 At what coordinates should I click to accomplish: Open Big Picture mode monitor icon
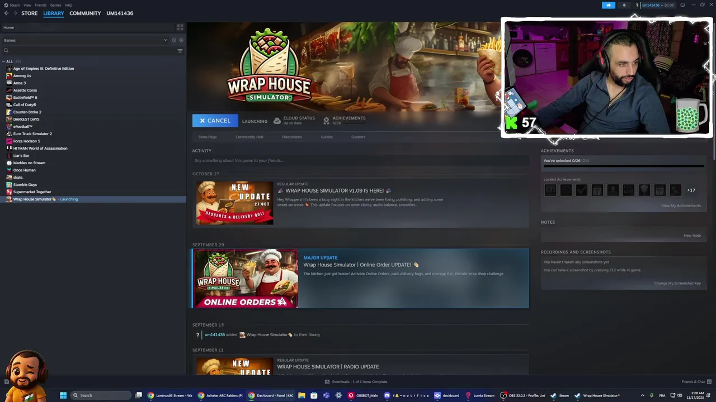click(682, 5)
